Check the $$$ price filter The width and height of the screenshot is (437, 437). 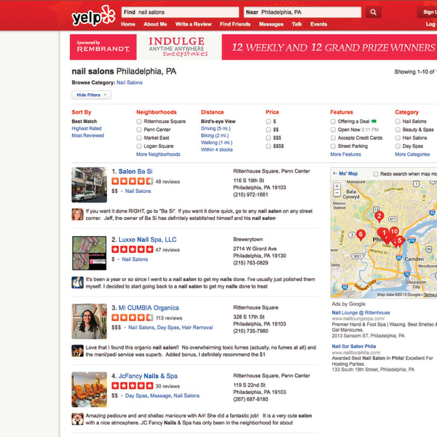[x=268, y=138]
